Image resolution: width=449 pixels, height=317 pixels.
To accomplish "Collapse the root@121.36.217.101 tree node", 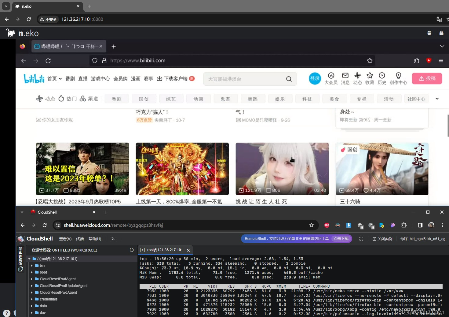I will click(x=29, y=259).
